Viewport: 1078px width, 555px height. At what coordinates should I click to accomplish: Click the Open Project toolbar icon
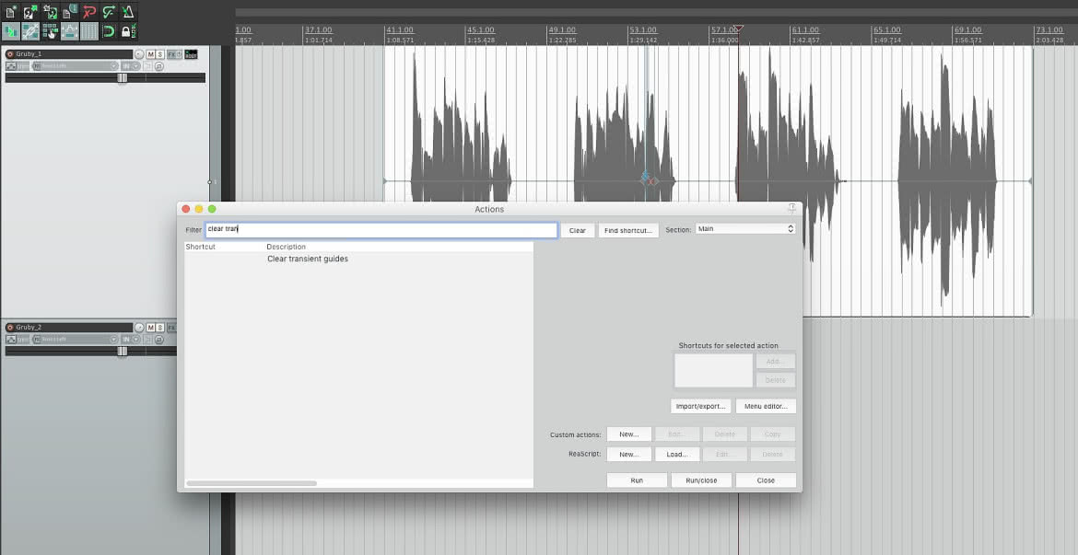coord(30,12)
